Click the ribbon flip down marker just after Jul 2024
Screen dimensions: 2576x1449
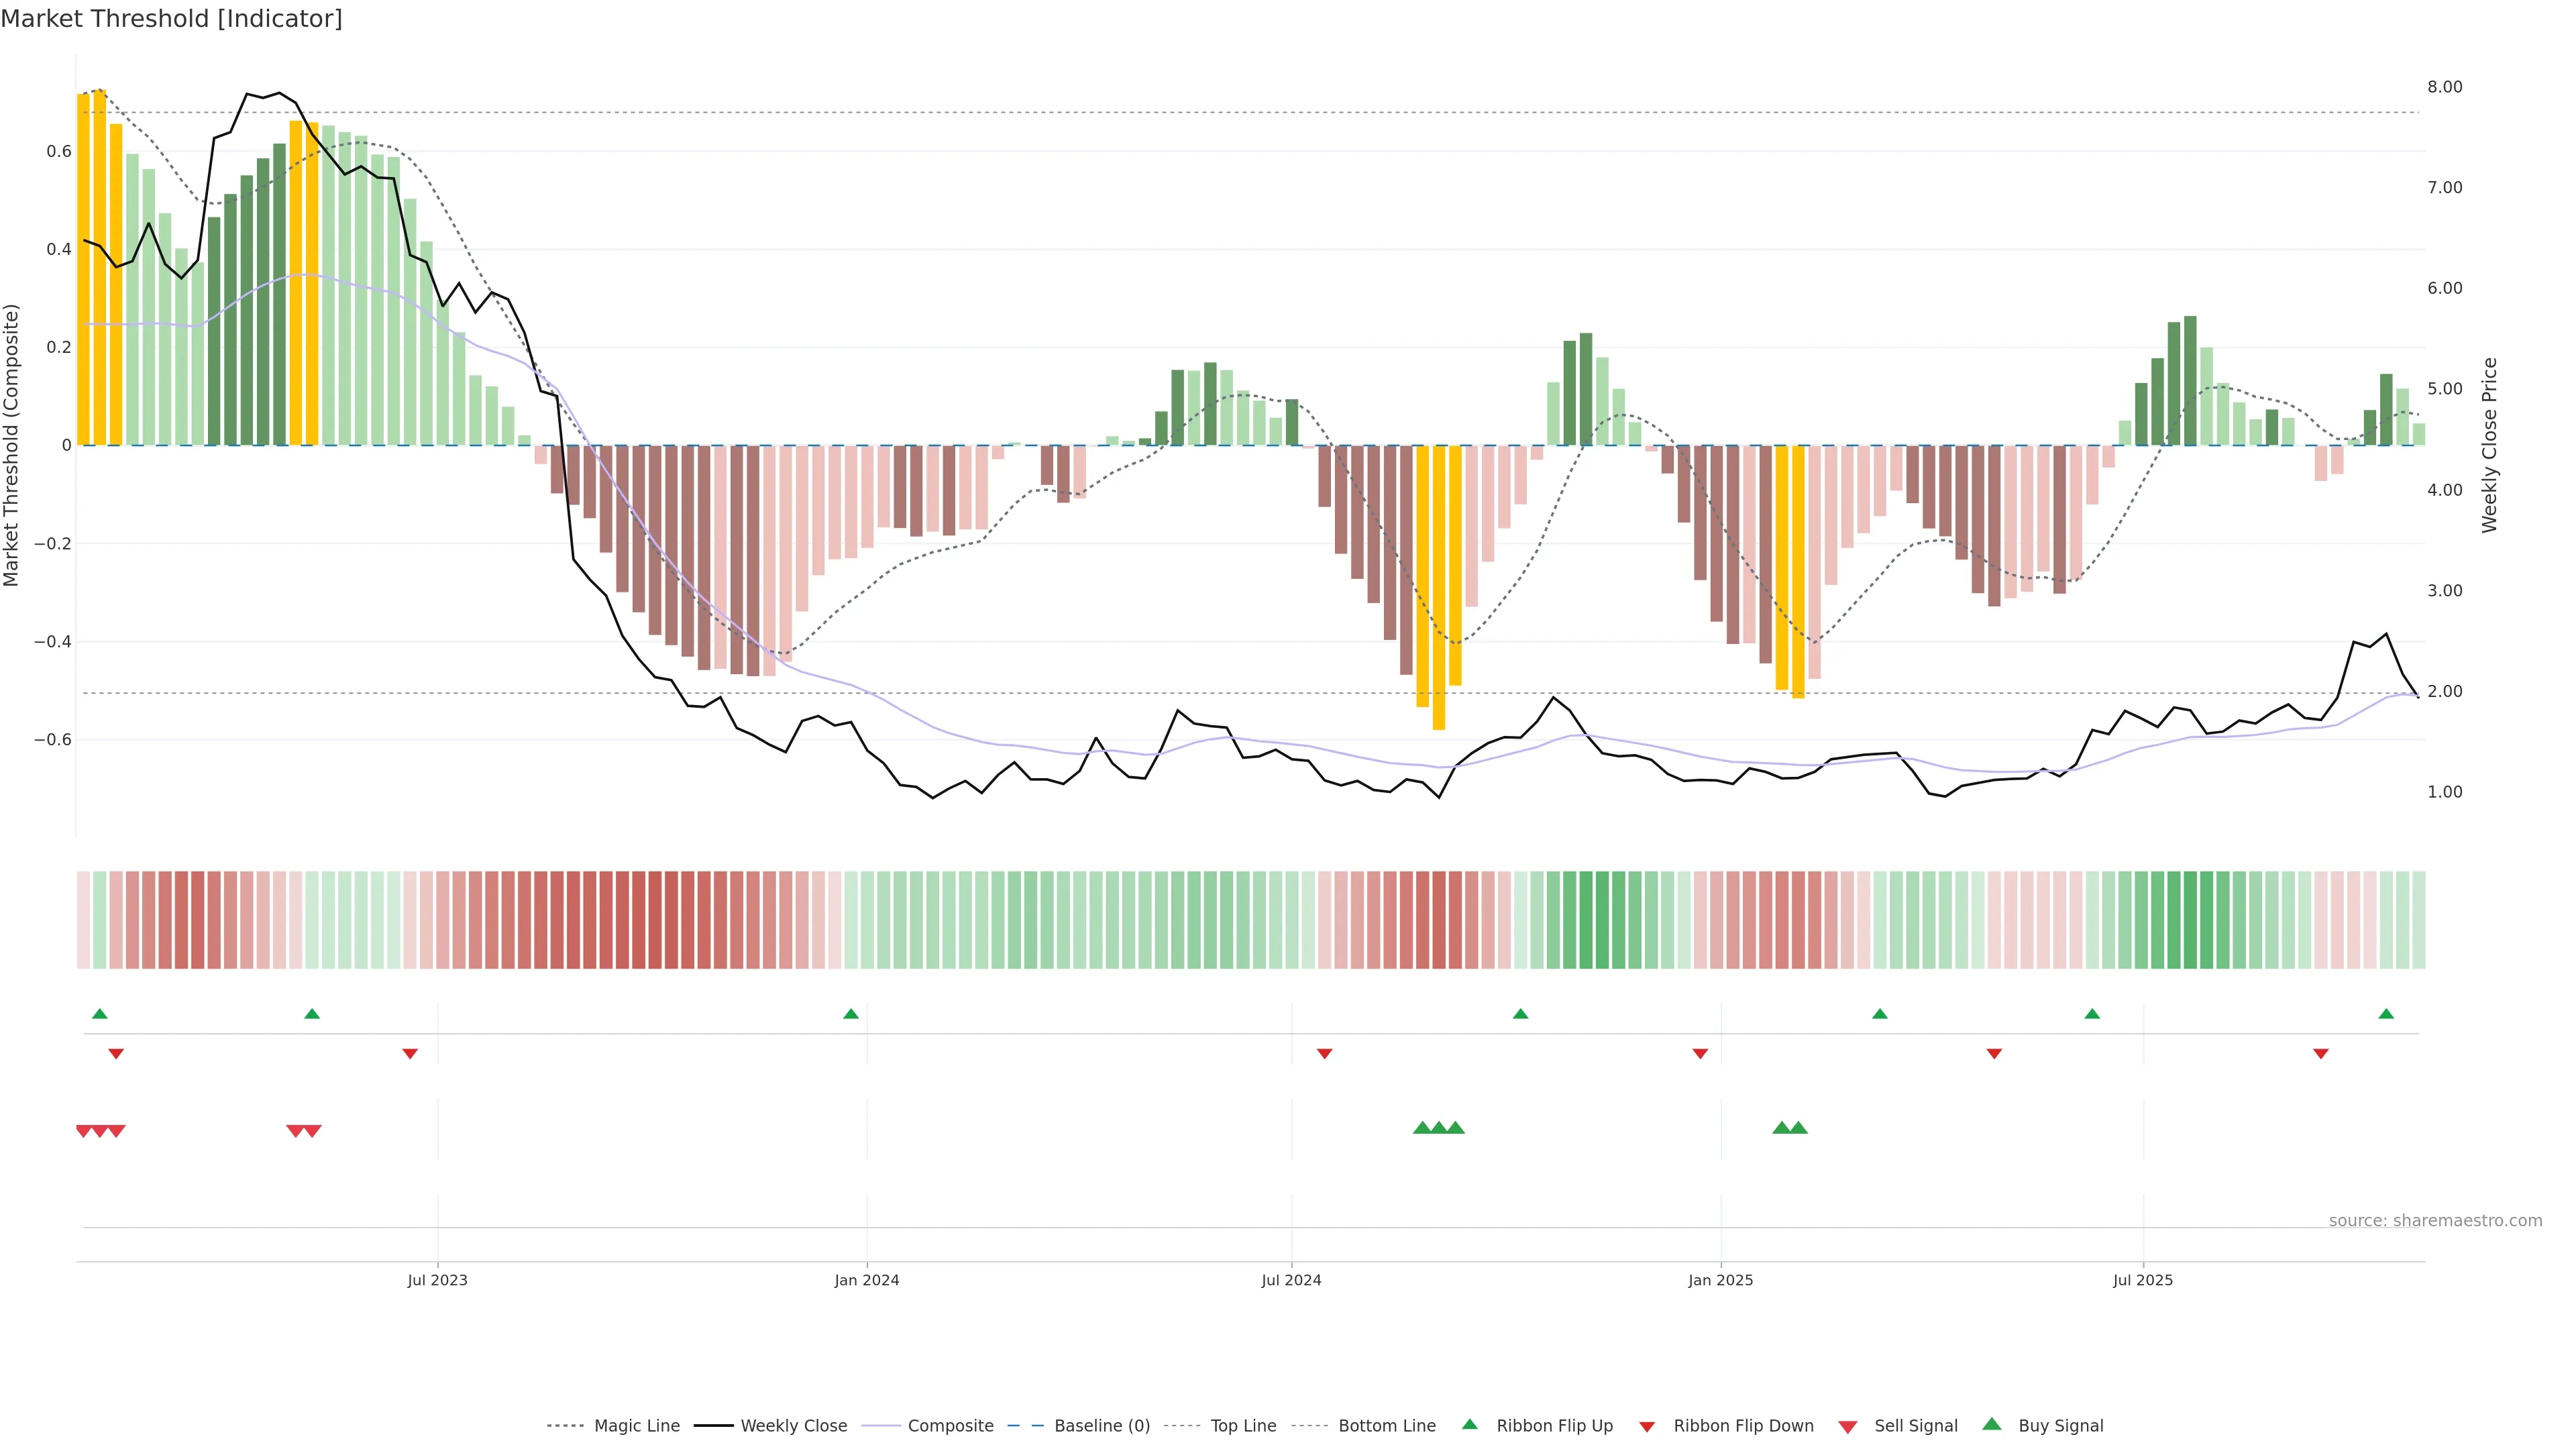[x=1324, y=1053]
